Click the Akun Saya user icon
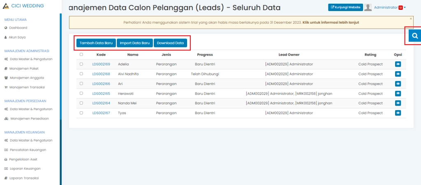421x185 pixels. (6, 37)
